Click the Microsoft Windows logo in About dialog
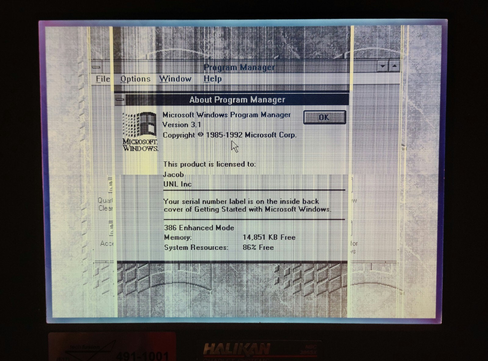 coord(140,132)
